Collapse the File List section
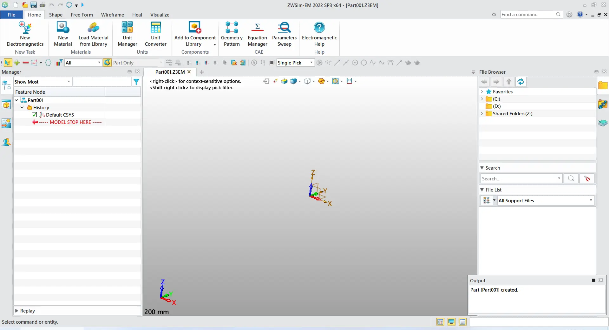Viewport: 609px width, 330px height. [x=482, y=190]
